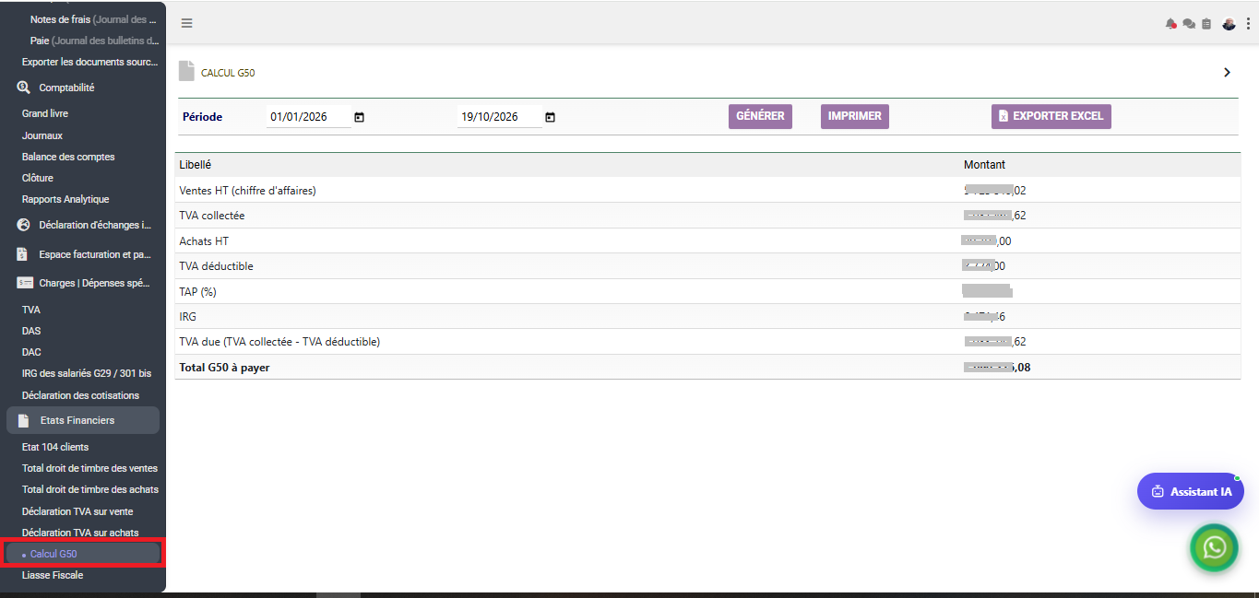The width and height of the screenshot is (1259, 598).
Task: Open the clipboard tasks icon
Action: tap(1206, 24)
